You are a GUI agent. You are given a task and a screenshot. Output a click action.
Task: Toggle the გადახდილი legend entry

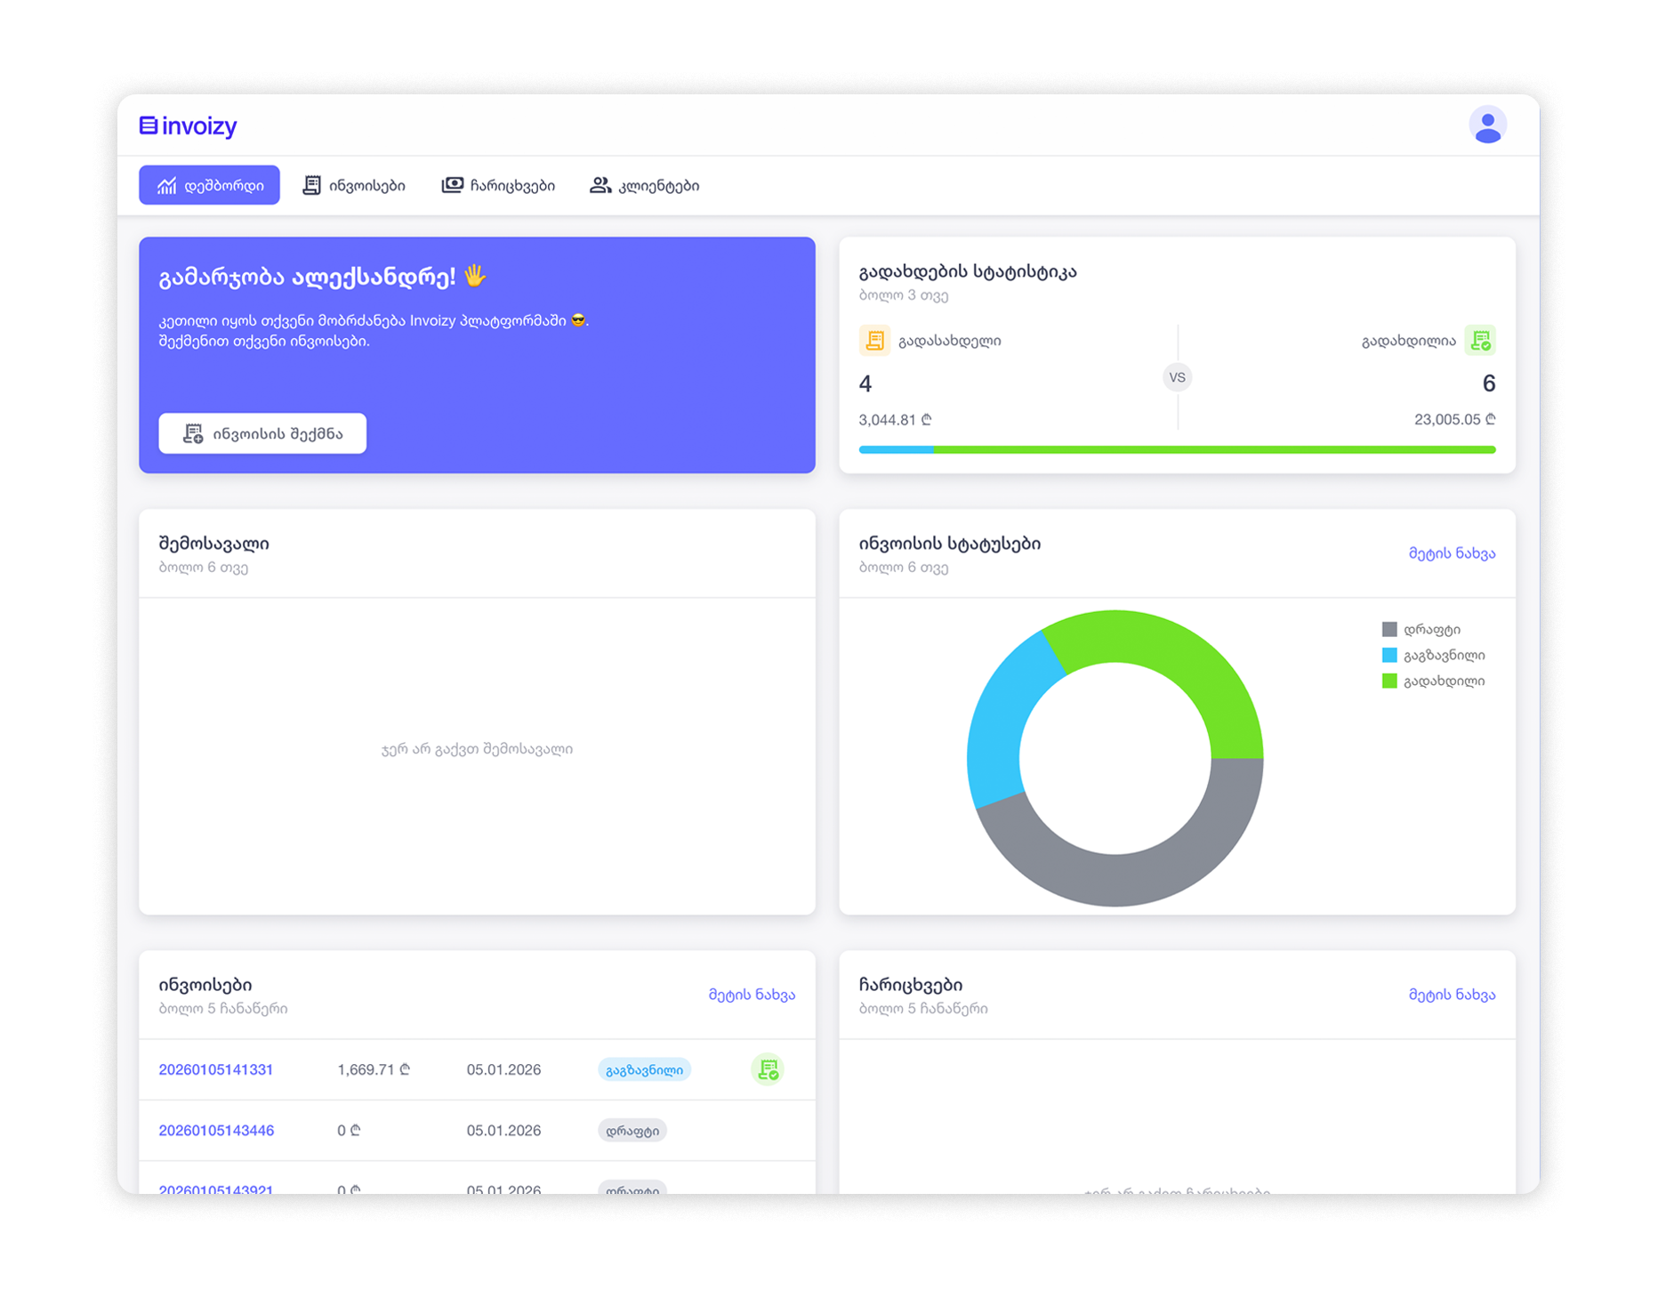(x=1434, y=681)
